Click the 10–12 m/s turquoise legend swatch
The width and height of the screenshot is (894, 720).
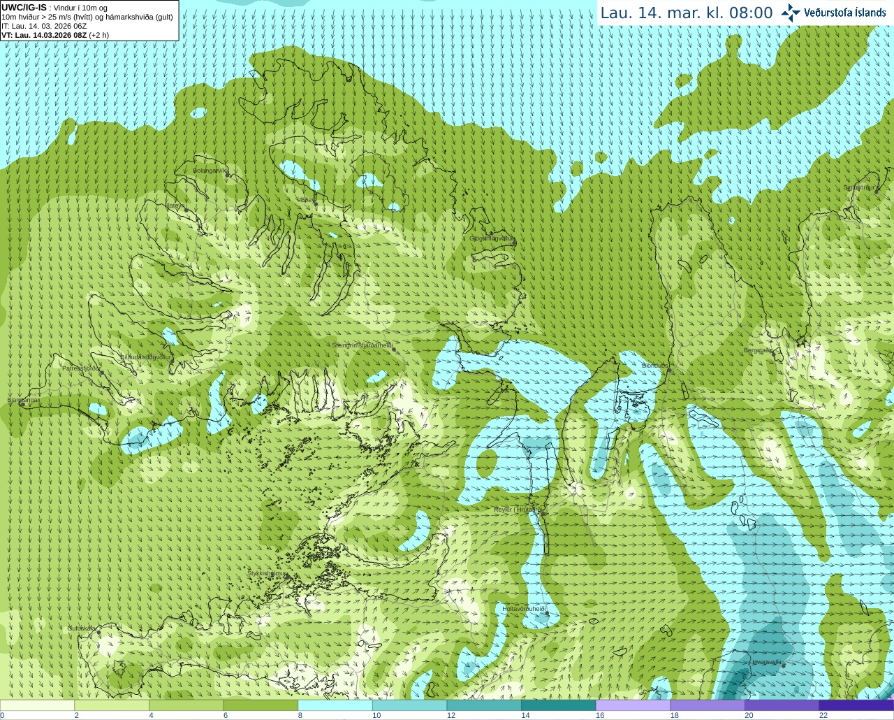coord(409,705)
